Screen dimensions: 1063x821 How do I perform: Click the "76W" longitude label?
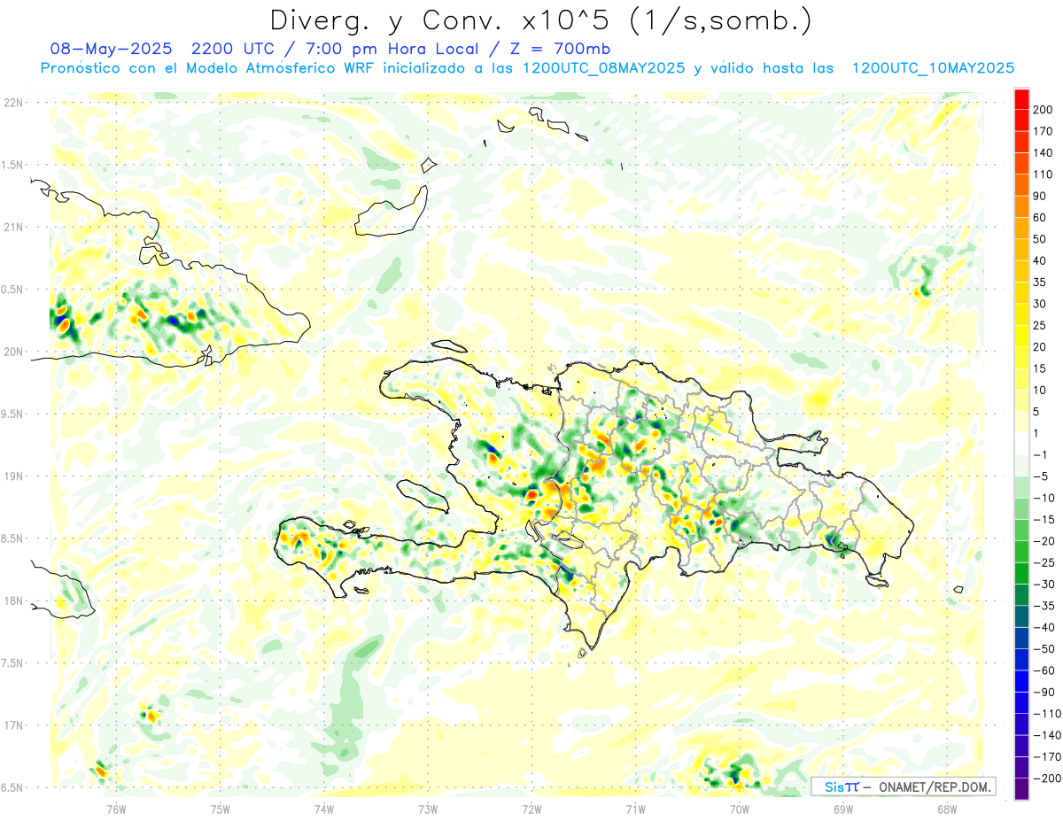tap(116, 809)
